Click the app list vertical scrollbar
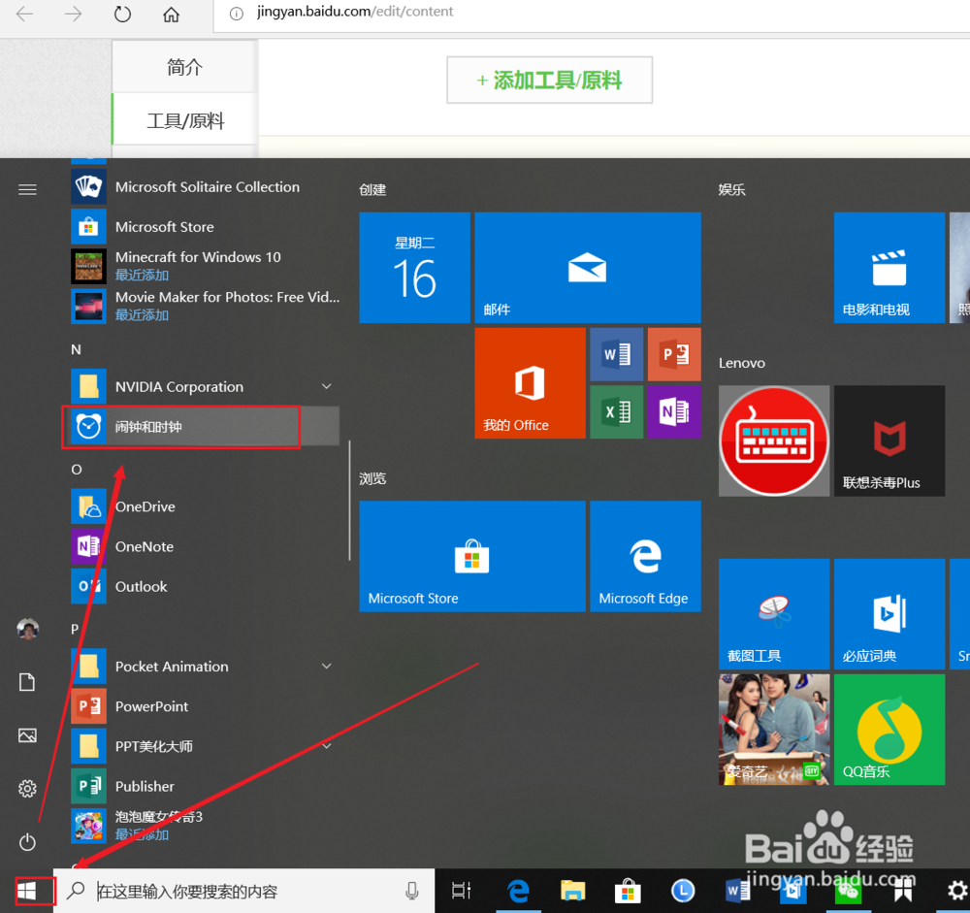Viewport: 970px width, 913px height. (349, 500)
